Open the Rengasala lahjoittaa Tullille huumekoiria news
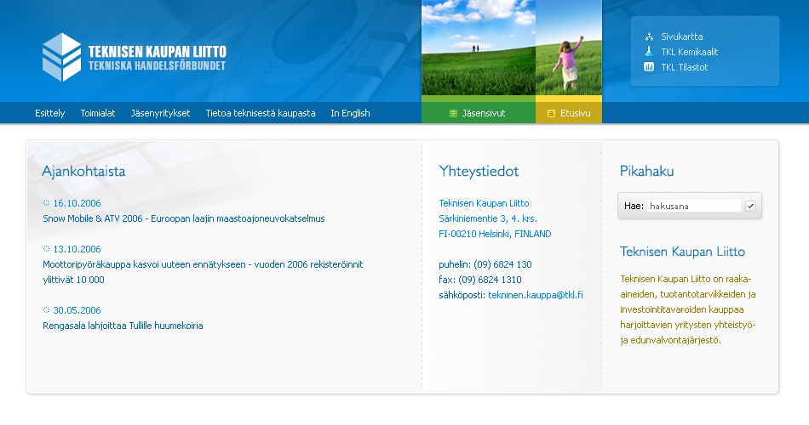 pyautogui.click(x=123, y=326)
